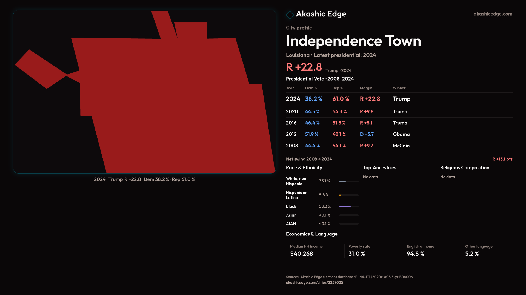The image size is (526, 295).
Task: Open the akashicedge.com/cities/2237025 URL
Action: point(314,282)
